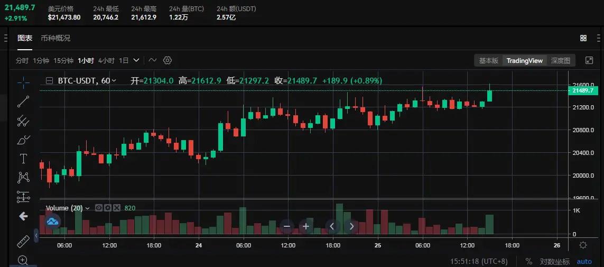
Task: Toggle auto scale on the chart
Action: [584, 262]
